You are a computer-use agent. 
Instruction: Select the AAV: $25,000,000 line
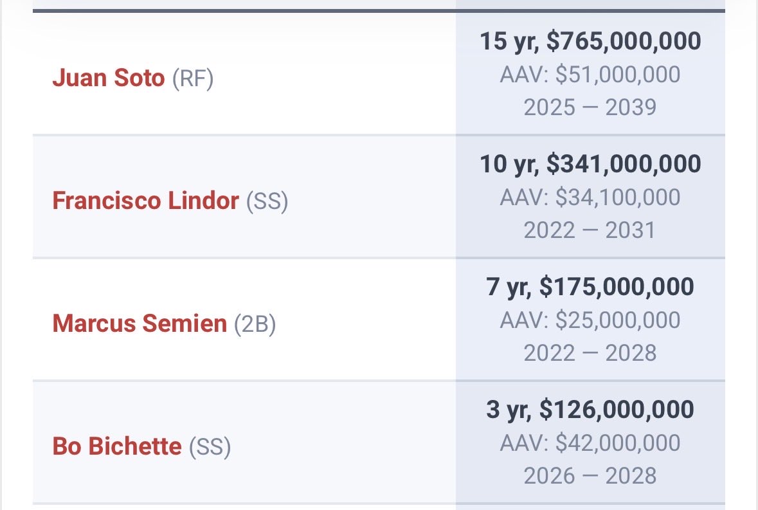click(x=590, y=320)
